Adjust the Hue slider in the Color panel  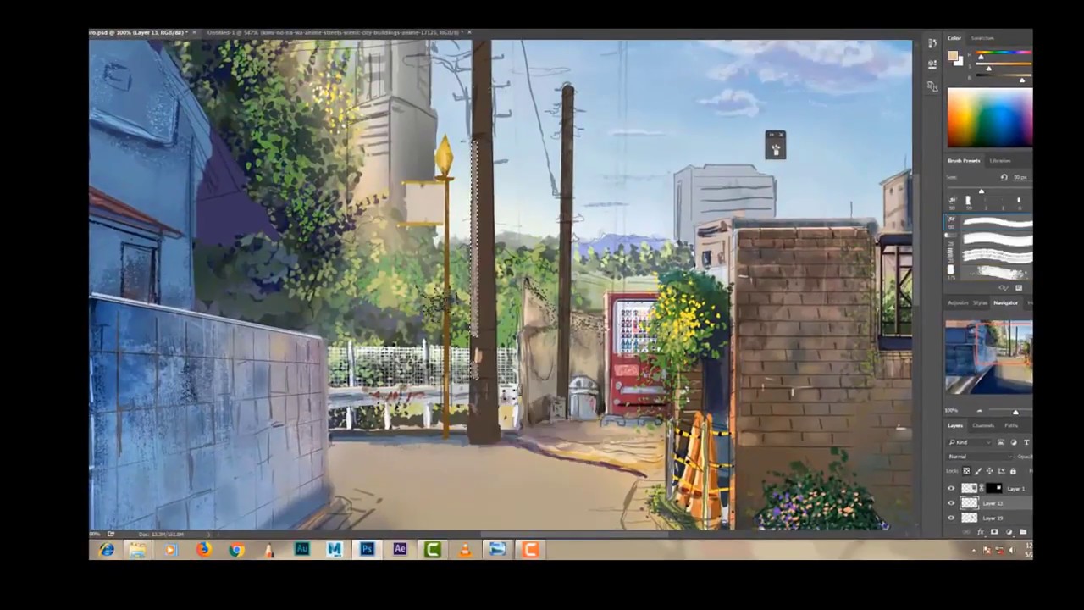click(1004, 53)
